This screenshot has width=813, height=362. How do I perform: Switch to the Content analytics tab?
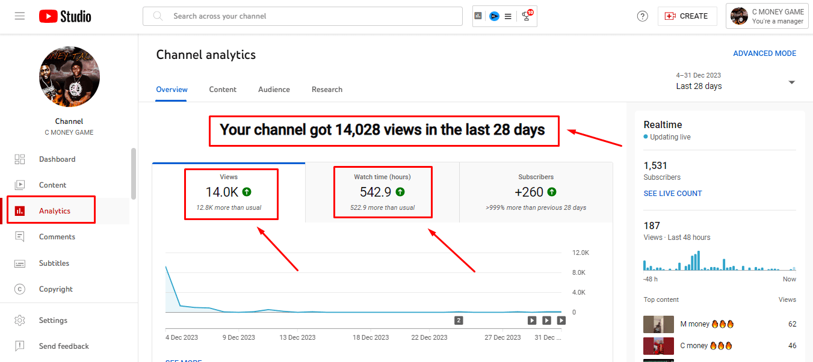[x=223, y=90]
